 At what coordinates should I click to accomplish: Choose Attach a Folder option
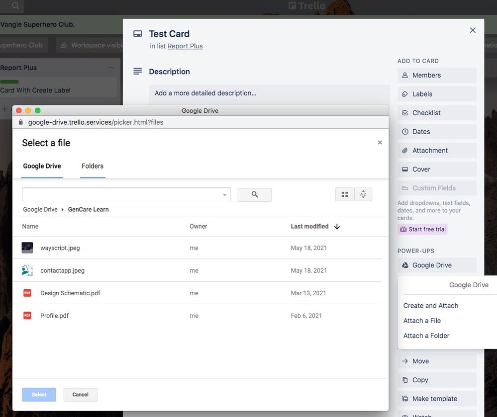click(x=426, y=335)
